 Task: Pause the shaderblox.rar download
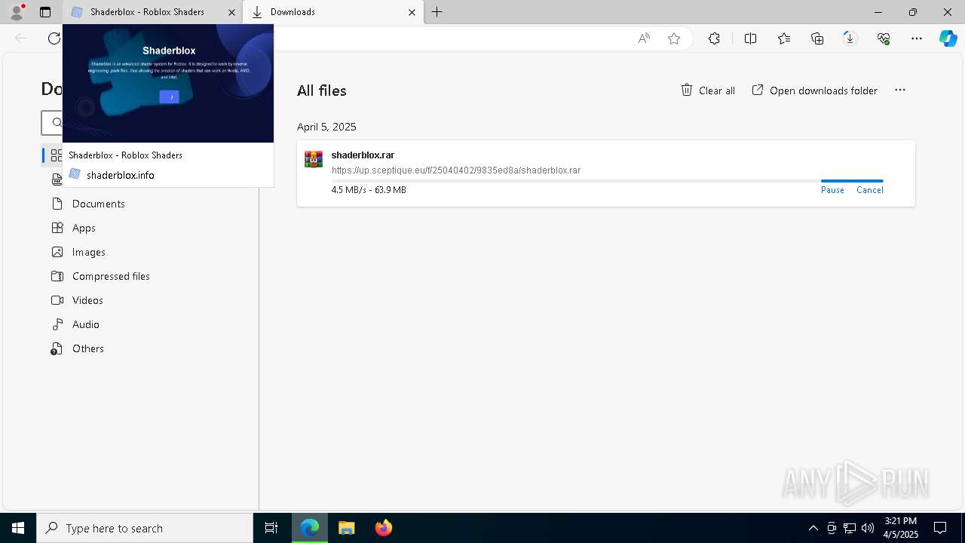[x=832, y=190]
